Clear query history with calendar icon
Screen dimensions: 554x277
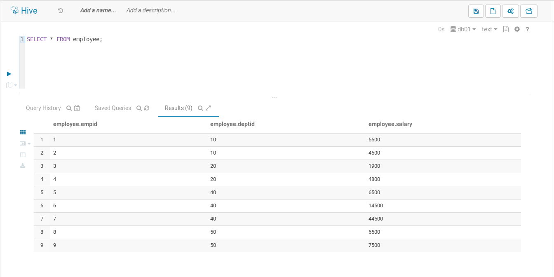click(77, 108)
